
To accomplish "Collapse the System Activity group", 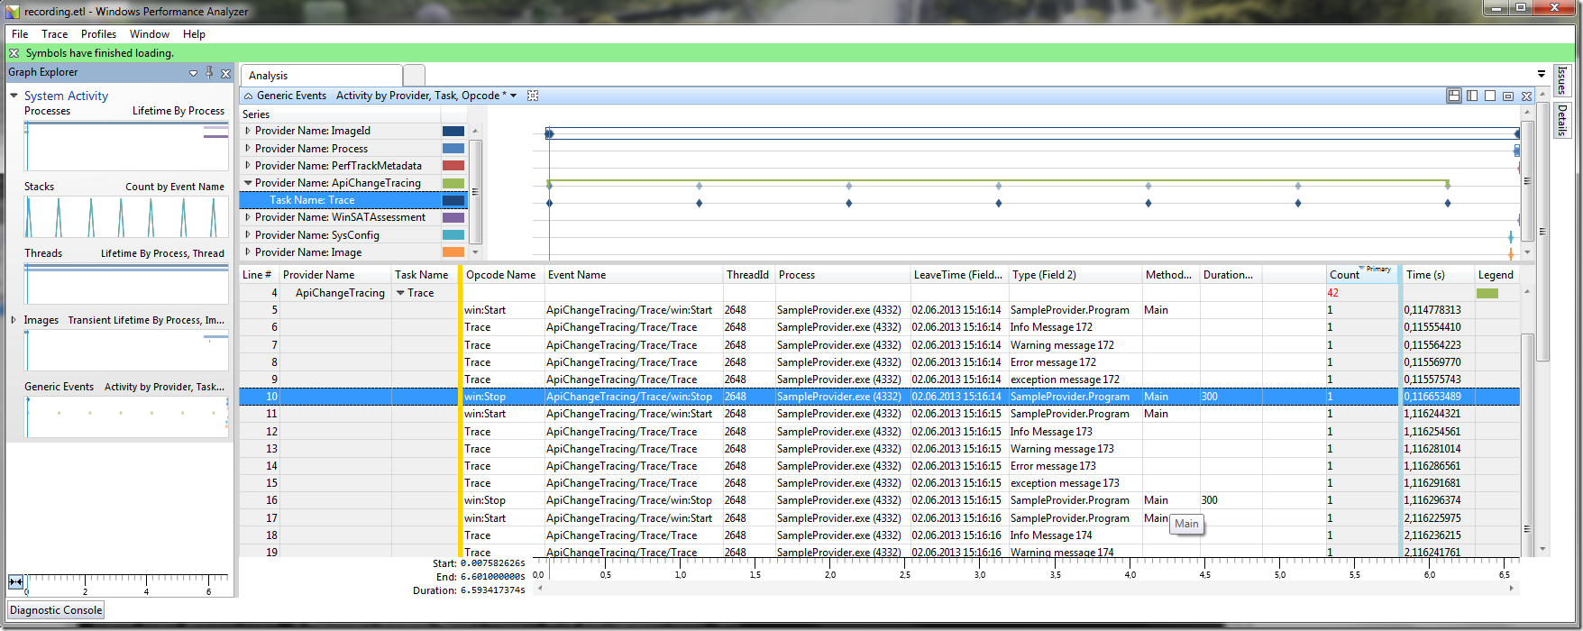I will [14, 96].
